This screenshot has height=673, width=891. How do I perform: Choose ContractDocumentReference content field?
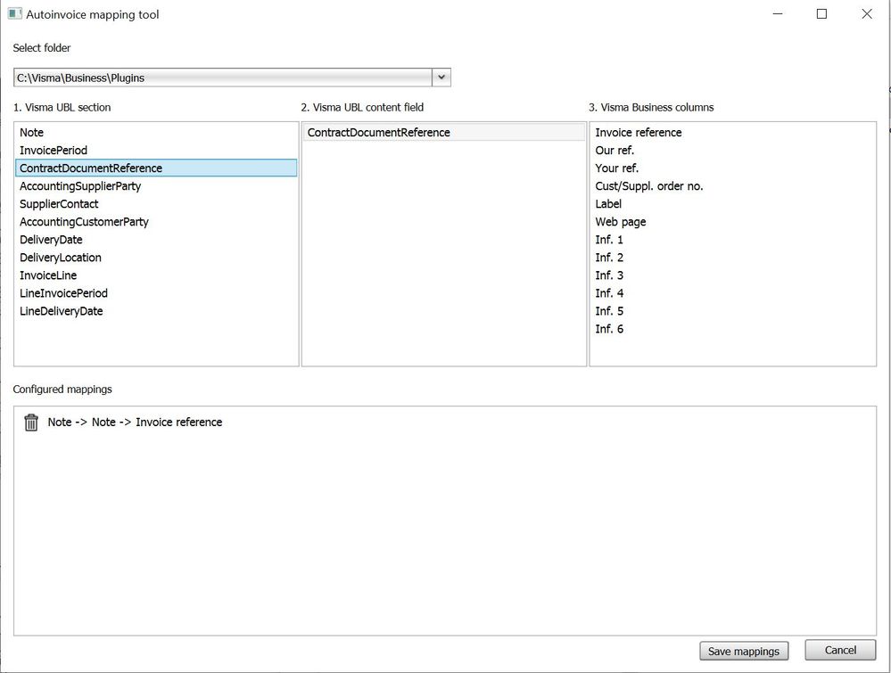coord(444,132)
